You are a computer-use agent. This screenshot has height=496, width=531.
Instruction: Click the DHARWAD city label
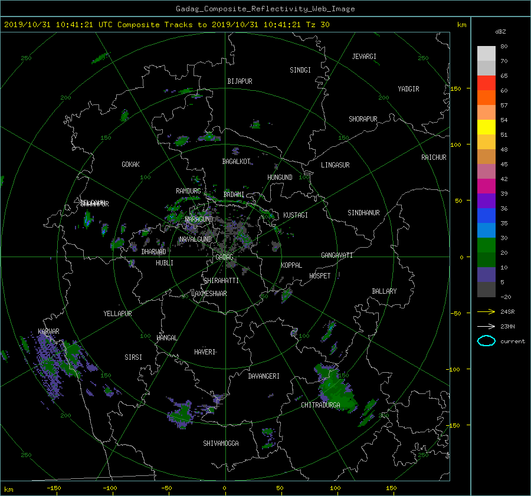pyautogui.click(x=154, y=252)
